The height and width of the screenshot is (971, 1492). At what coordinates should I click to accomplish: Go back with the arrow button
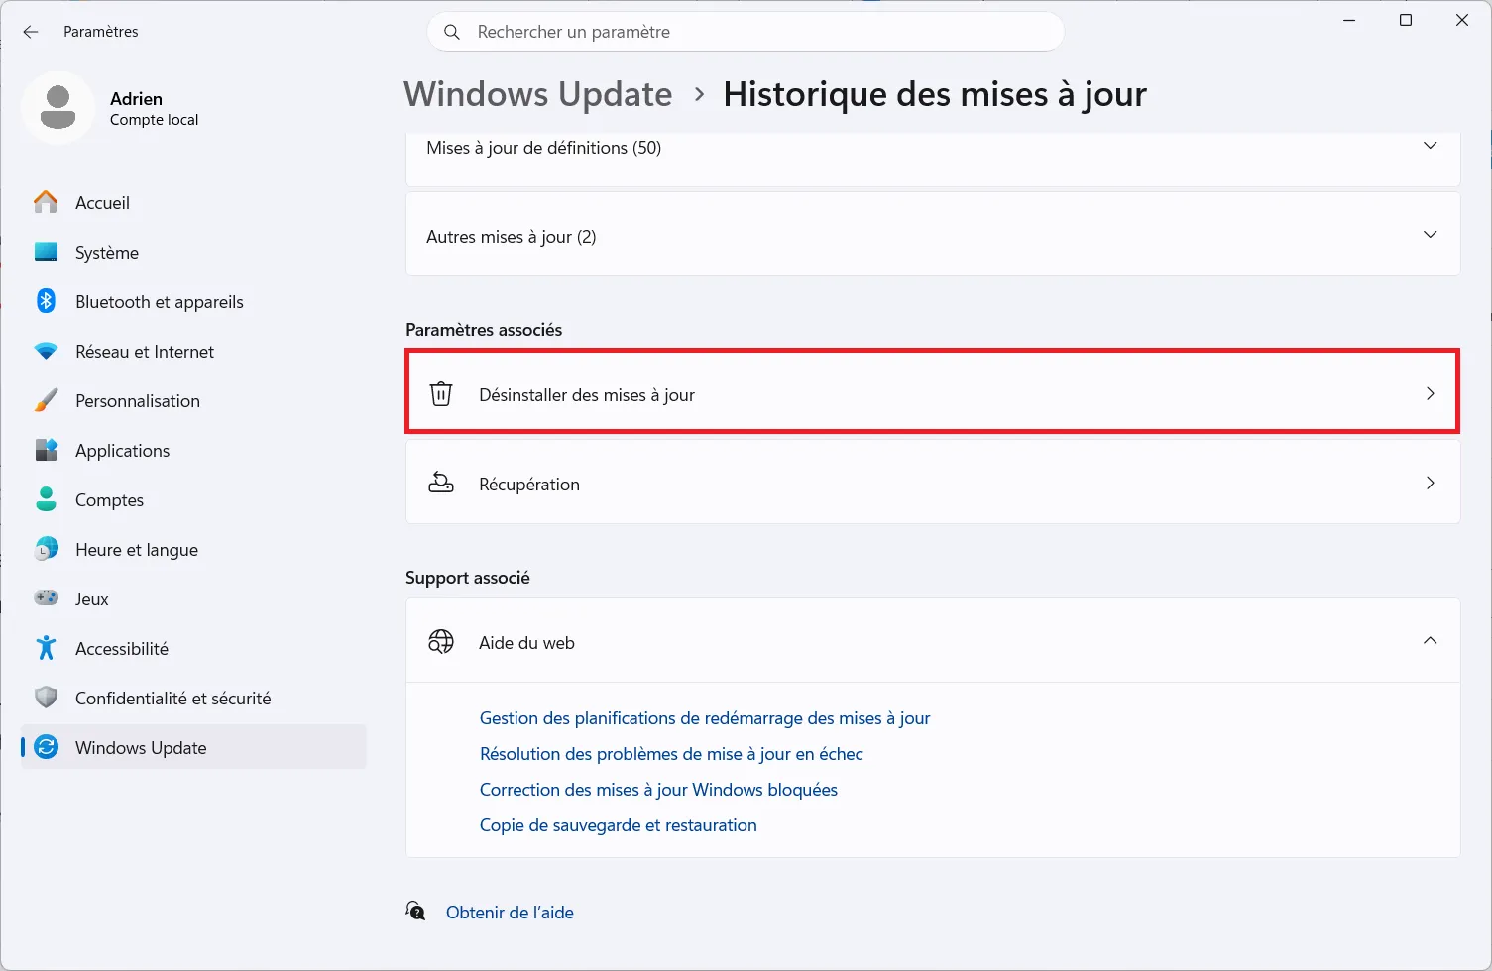tap(30, 31)
